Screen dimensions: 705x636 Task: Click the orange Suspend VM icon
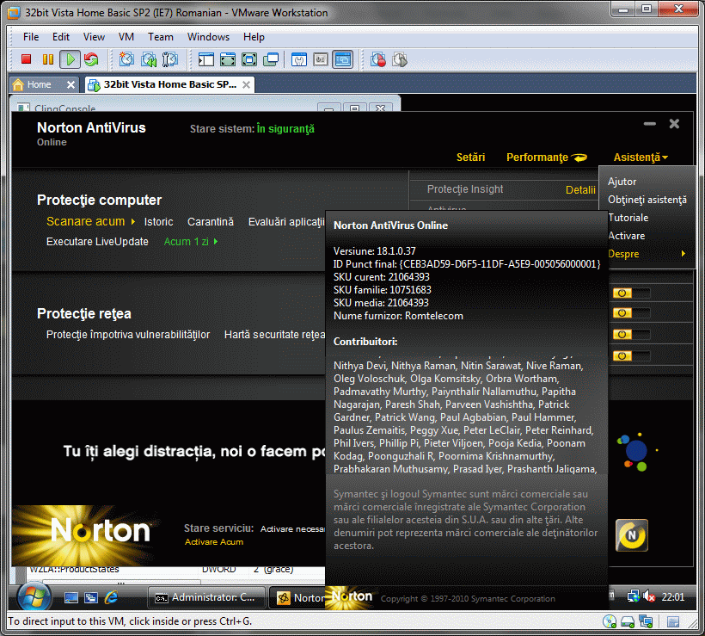pos(47,59)
